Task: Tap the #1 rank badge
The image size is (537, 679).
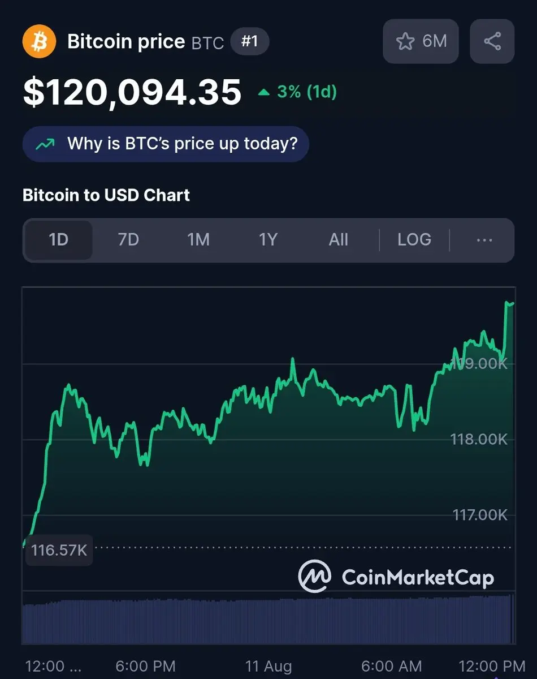Action: [x=250, y=42]
